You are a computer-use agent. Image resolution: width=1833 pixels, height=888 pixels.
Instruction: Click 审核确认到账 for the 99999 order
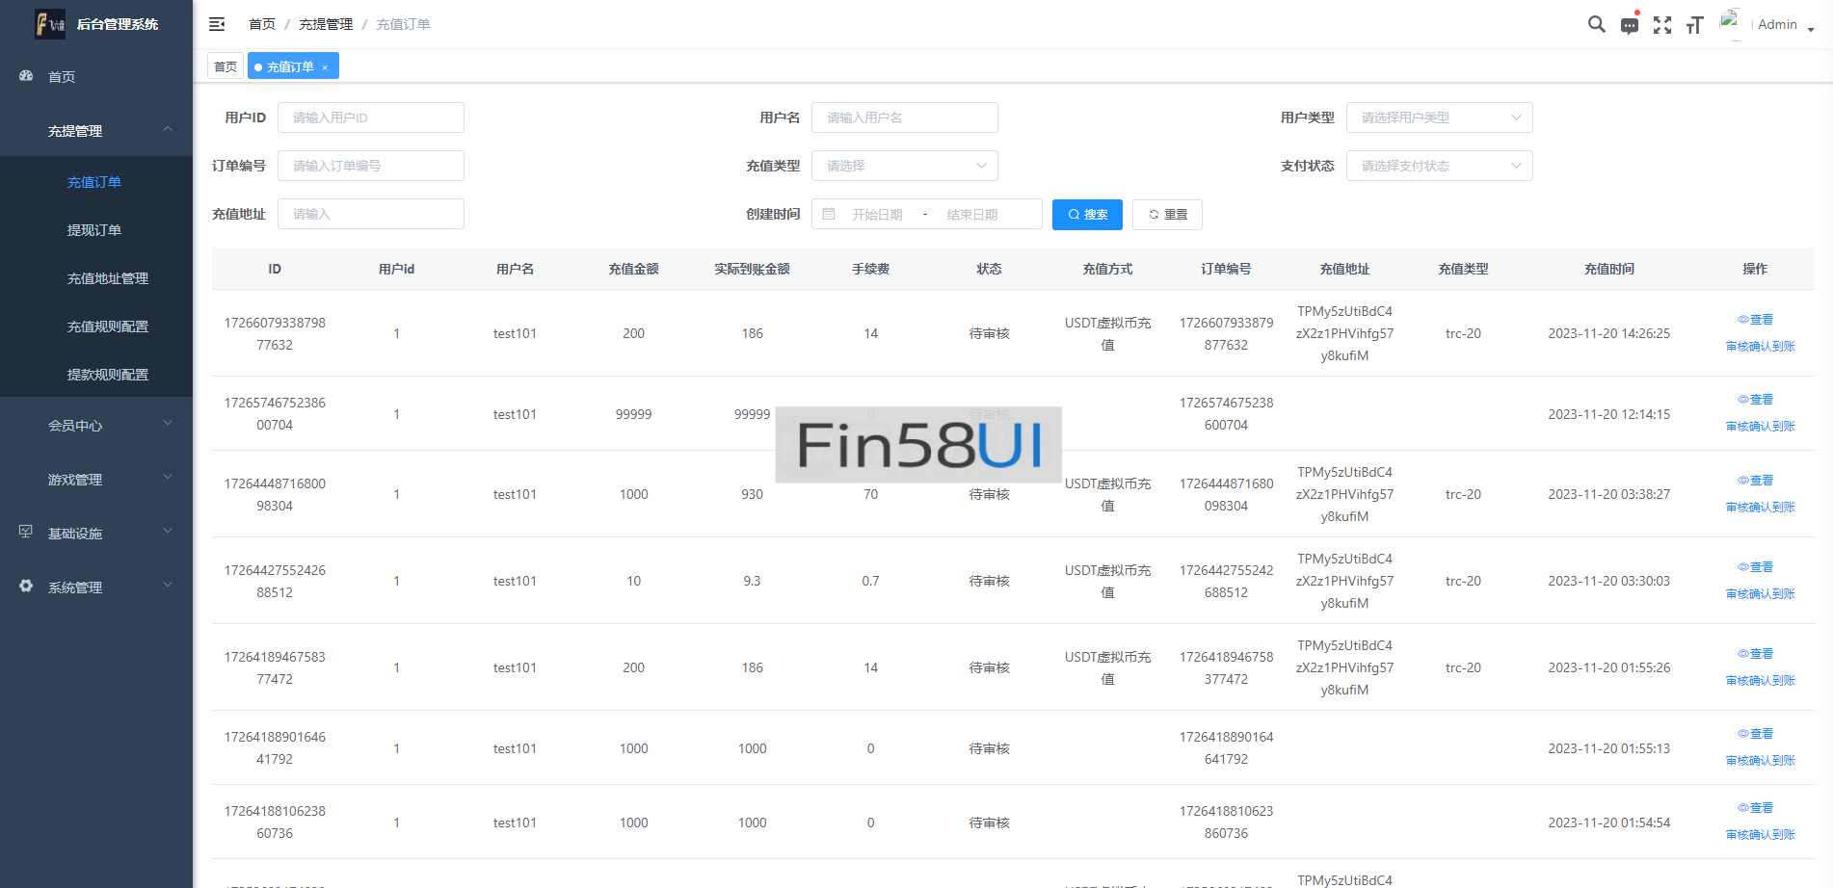click(1760, 426)
